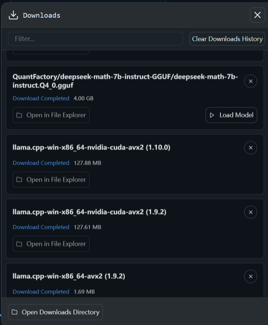
Task: Open llama.cpp cuda 1.9.2 in File Explorer
Action: tap(51, 244)
